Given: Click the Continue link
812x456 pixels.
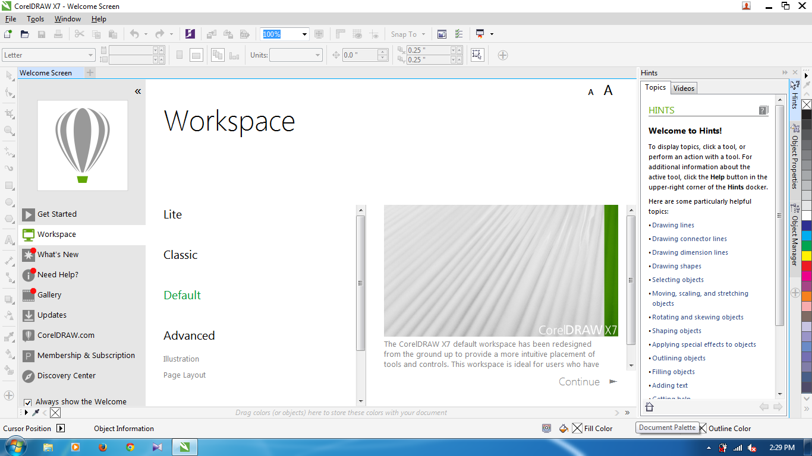Looking at the screenshot, I should tap(578, 382).
